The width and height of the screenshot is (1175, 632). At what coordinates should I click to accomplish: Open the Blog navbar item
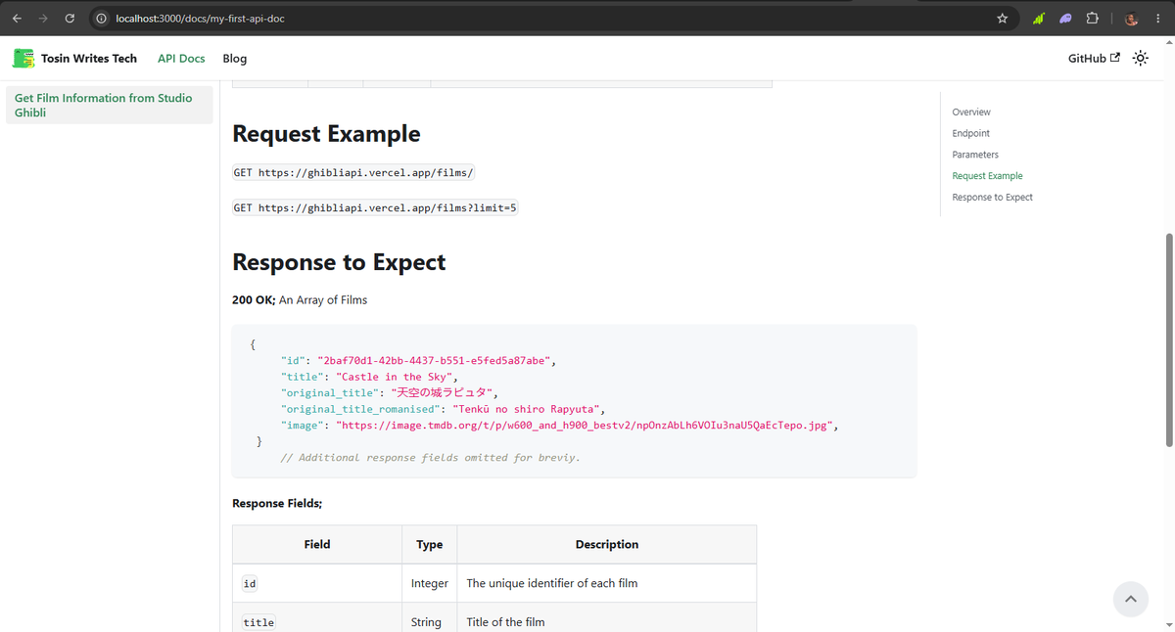pyautogui.click(x=235, y=59)
